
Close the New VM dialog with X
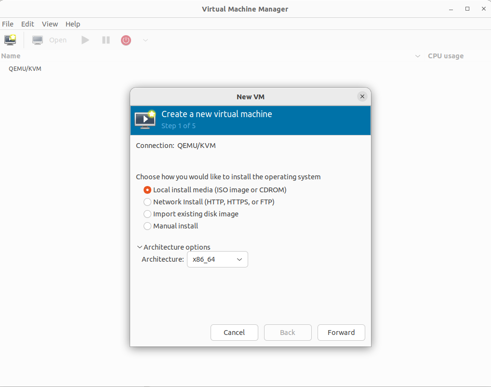362,96
